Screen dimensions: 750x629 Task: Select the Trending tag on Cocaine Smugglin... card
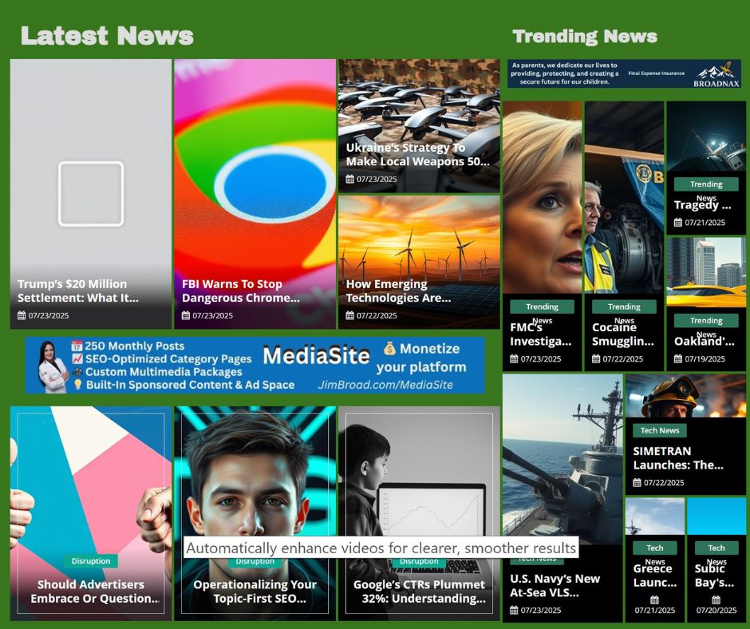click(x=624, y=307)
